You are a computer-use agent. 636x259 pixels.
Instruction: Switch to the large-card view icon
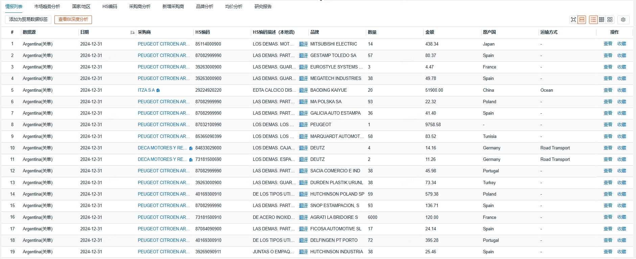(x=610, y=20)
